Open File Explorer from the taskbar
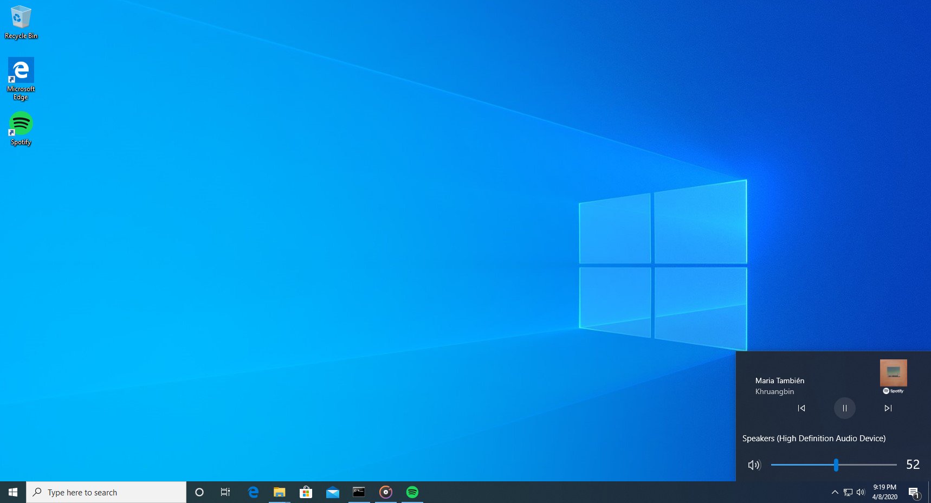Image resolution: width=931 pixels, height=503 pixels. (x=279, y=492)
